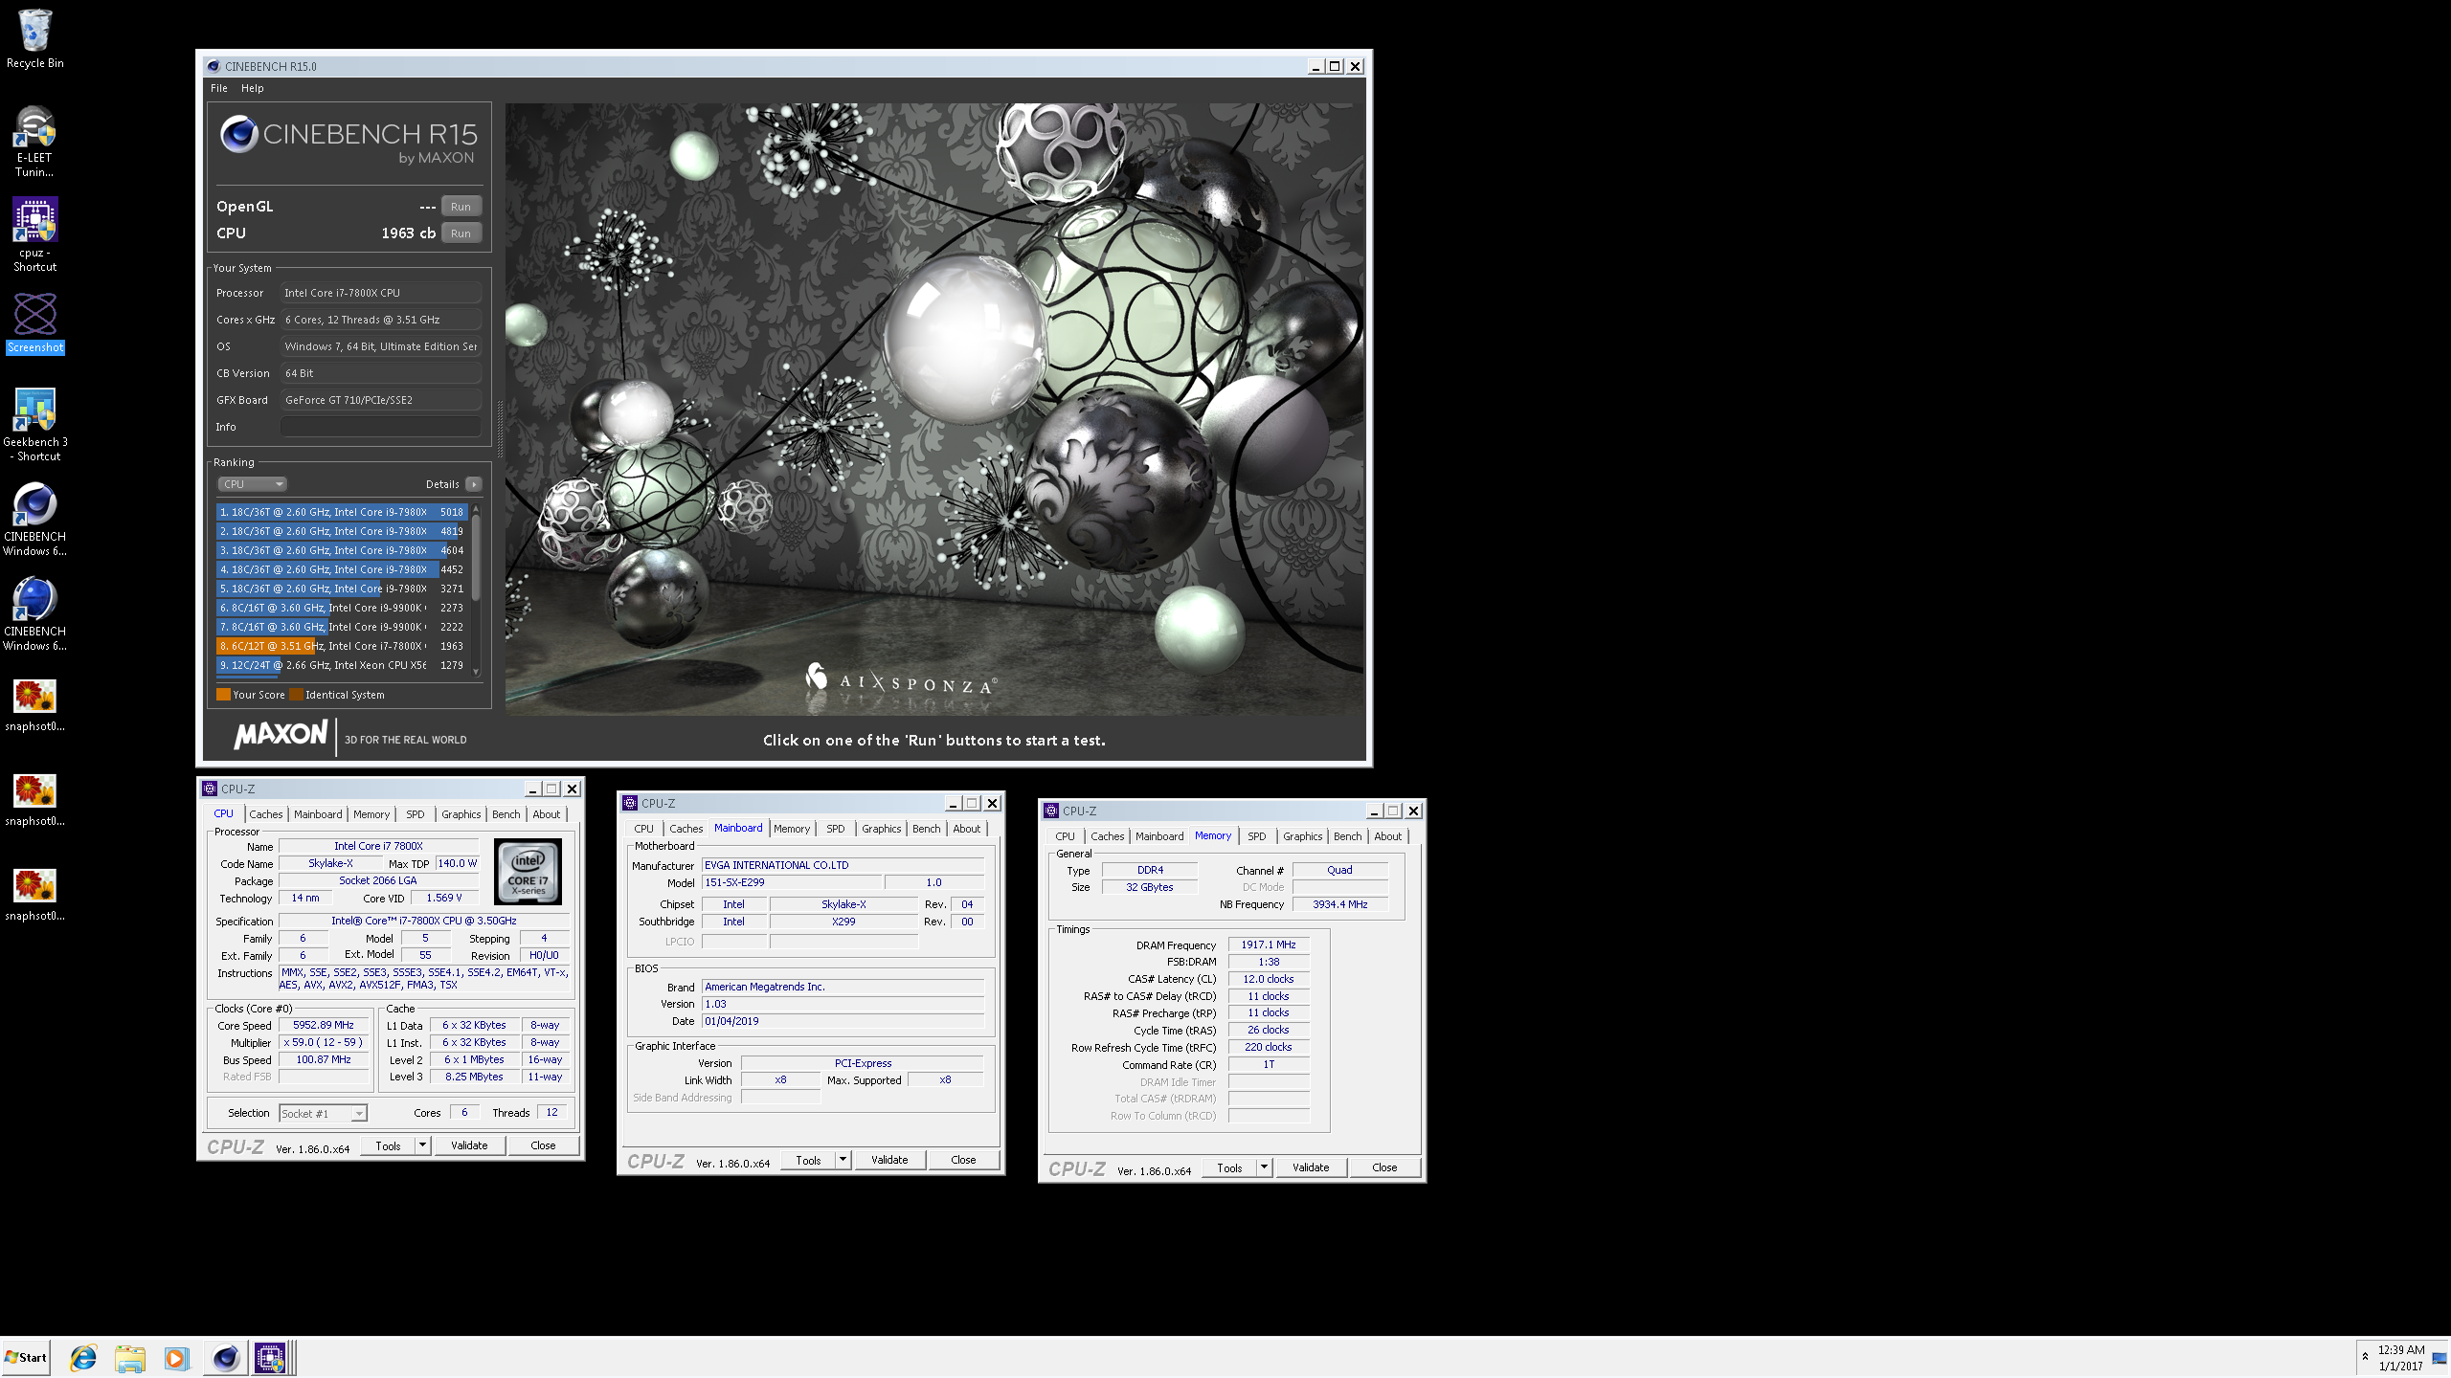Open Caches tab in Memory CPU-Z window

pos(1108,836)
